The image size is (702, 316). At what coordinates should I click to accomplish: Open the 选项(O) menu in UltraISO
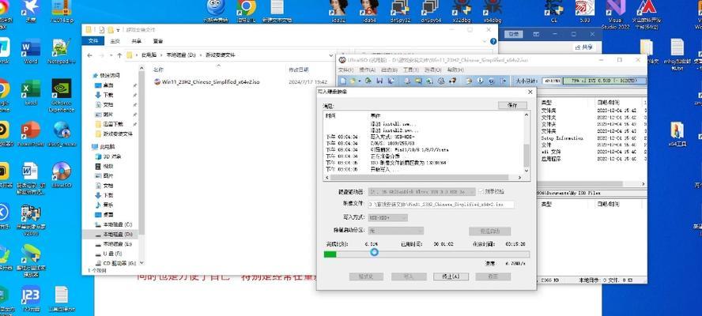[x=432, y=70]
